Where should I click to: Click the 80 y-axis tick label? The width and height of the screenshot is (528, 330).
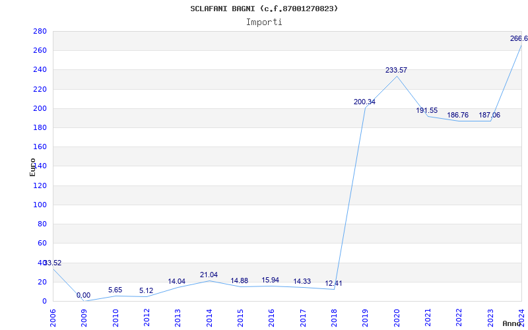(x=42, y=224)
